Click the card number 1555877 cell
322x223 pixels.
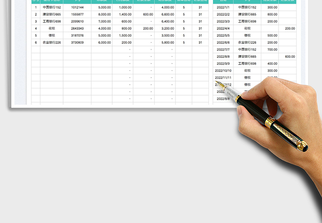[x=77, y=14]
